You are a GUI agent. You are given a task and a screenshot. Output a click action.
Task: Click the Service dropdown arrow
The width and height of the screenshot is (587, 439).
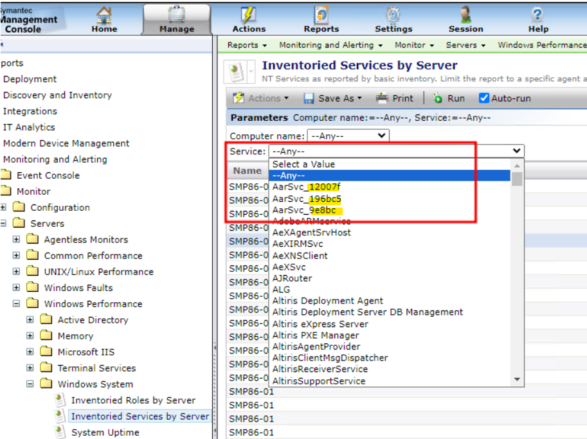click(x=517, y=151)
